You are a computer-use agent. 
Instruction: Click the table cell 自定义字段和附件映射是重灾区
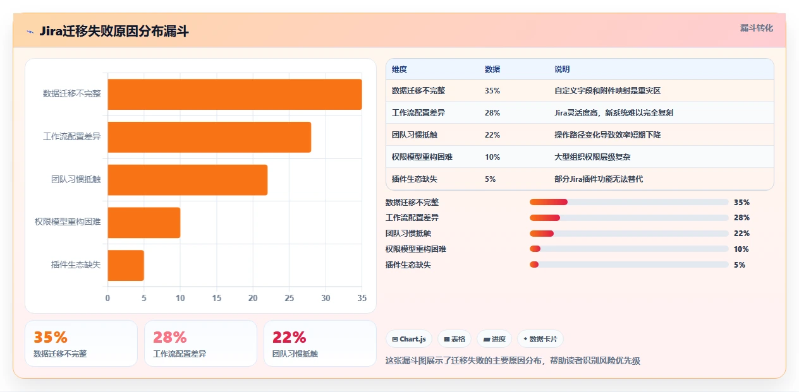607,91
